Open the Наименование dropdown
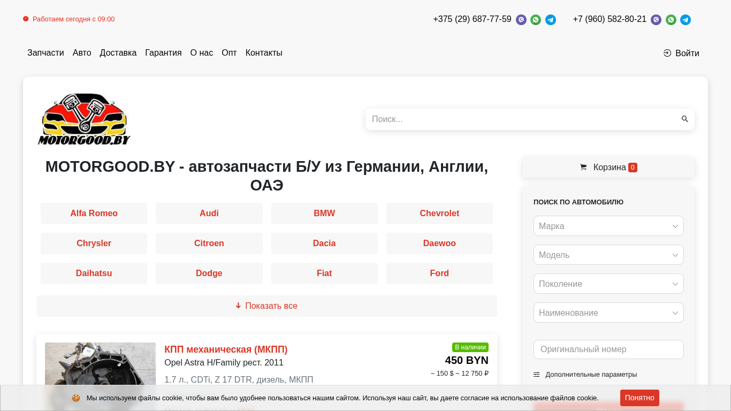 tap(608, 313)
